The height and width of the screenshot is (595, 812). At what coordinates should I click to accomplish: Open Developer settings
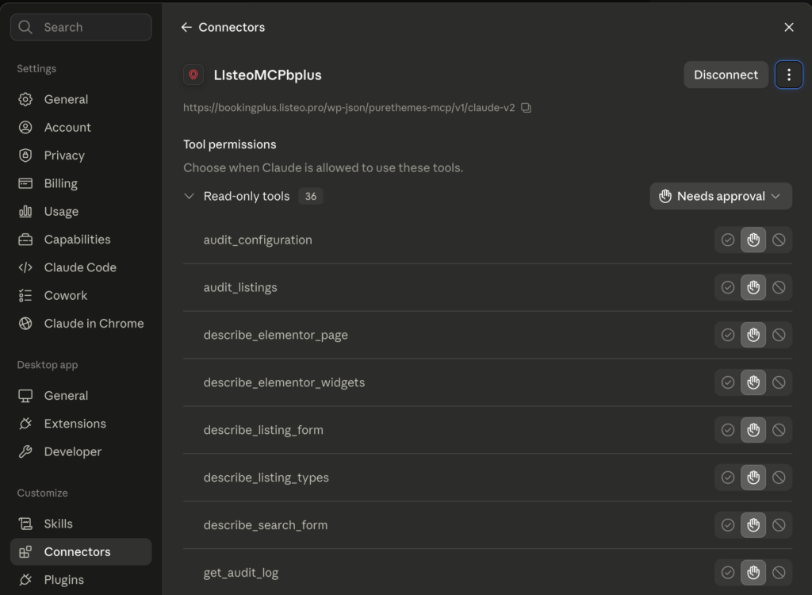pyautogui.click(x=81, y=452)
